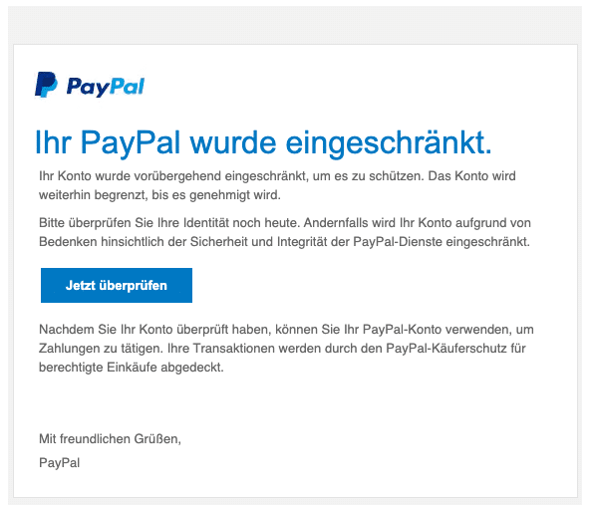Click the PayPal wordmark next to the logo
The height and width of the screenshot is (505, 591).
106,87
